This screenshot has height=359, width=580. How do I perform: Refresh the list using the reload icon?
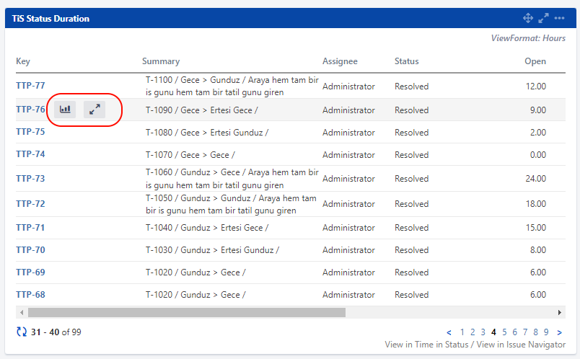21,332
